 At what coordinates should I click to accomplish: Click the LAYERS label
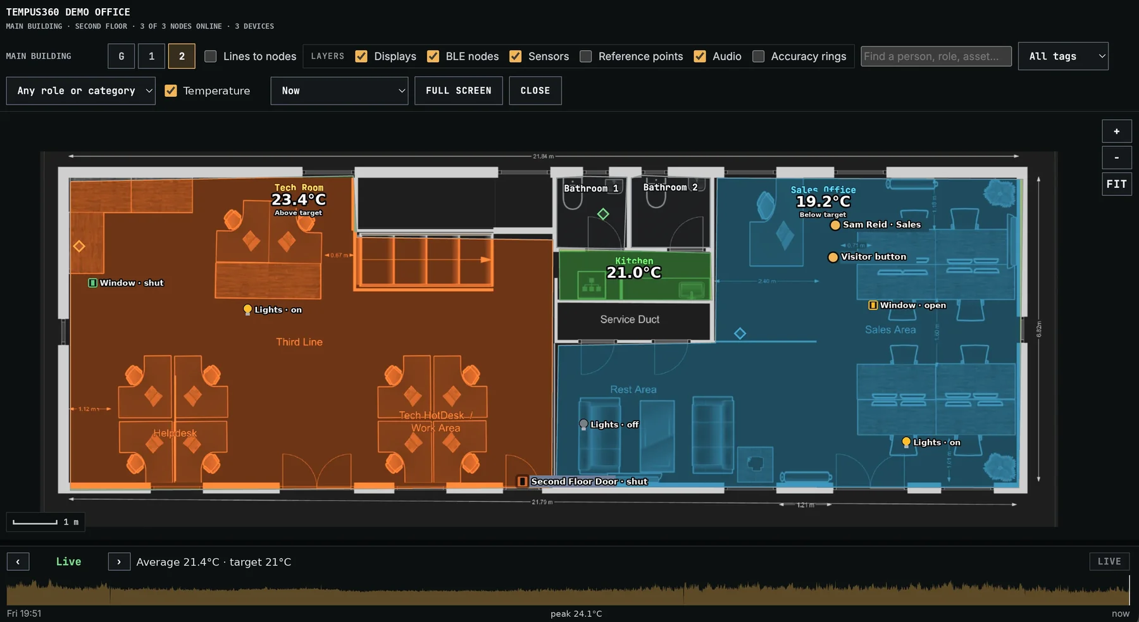(328, 56)
